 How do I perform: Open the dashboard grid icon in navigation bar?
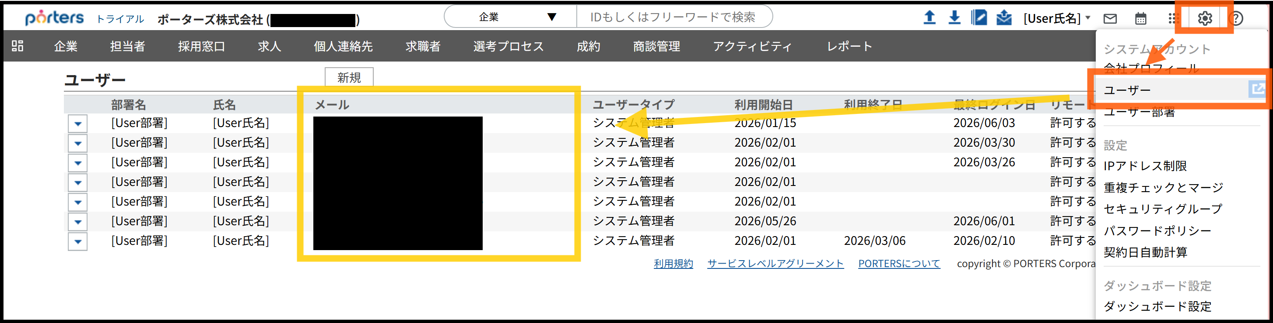pos(18,46)
